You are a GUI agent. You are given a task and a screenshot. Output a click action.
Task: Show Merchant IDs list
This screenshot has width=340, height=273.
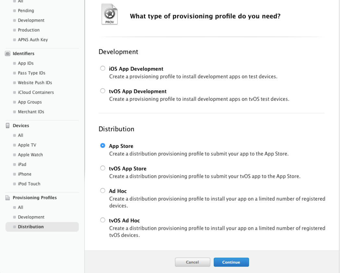(x=31, y=112)
